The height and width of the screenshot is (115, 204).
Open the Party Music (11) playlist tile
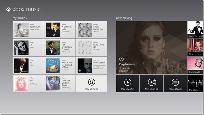92,48
